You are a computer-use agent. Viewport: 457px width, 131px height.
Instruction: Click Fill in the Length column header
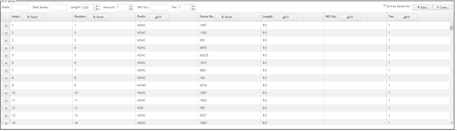285,17
